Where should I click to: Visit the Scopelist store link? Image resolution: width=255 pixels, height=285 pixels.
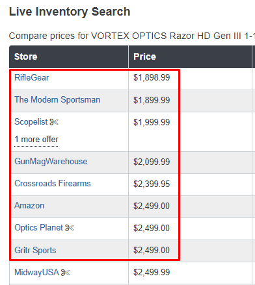point(31,122)
